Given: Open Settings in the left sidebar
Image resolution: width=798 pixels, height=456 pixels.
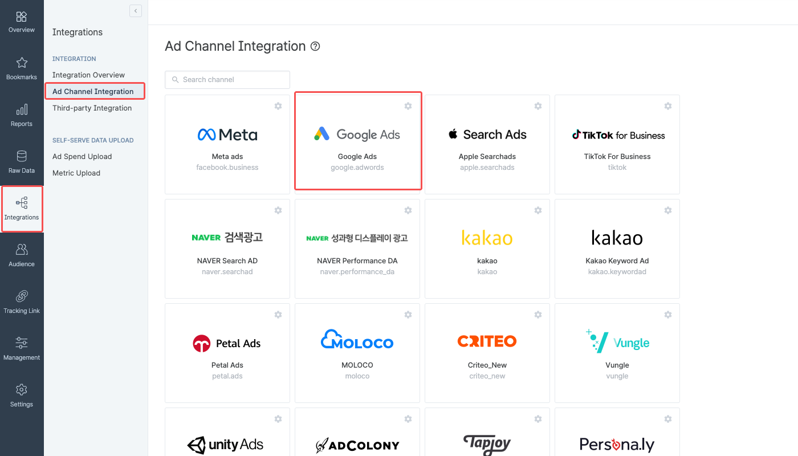Looking at the screenshot, I should [22, 396].
